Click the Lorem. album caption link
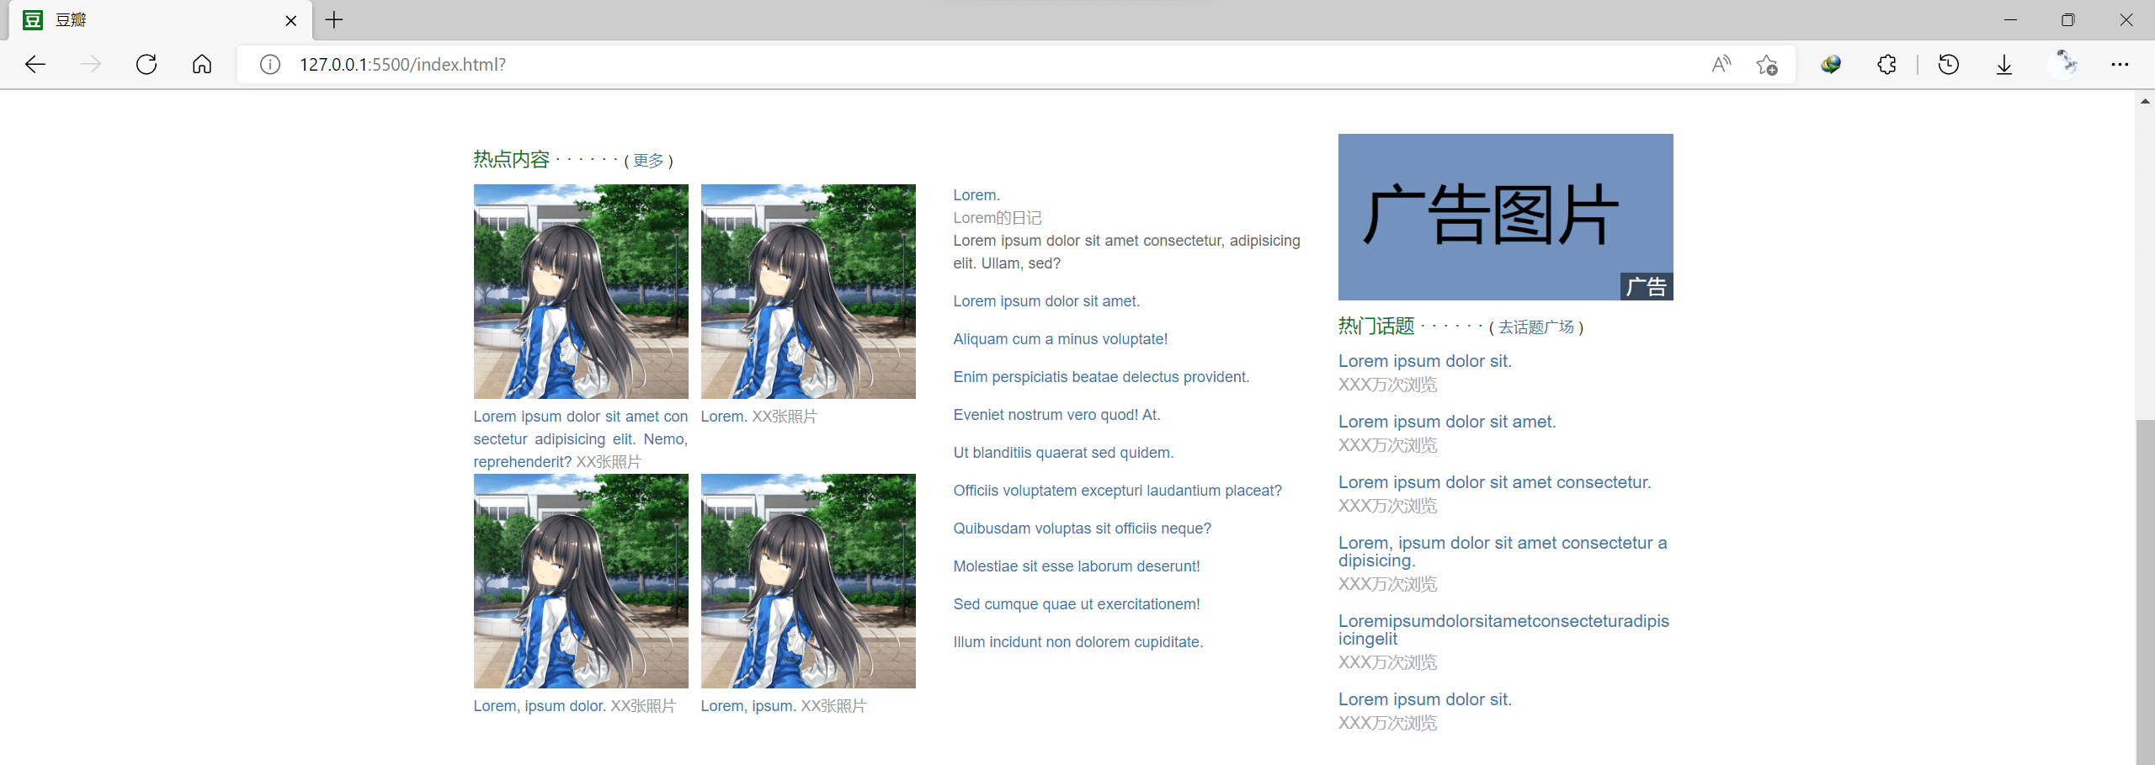This screenshot has height=765, width=2155. [x=724, y=416]
